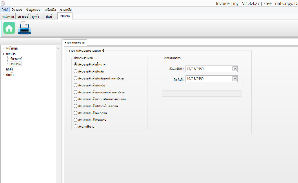
Task: Select the รายงานยอดขาย inner tab
Action: (x=75, y=42)
